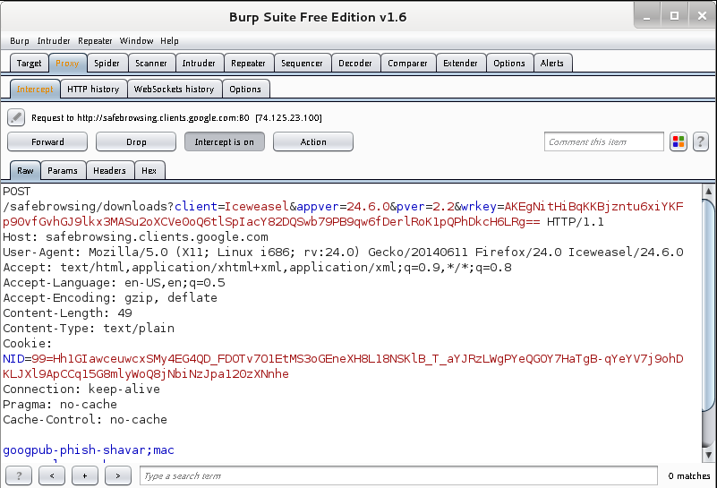Go to previous search match arrow
The height and width of the screenshot is (488, 717).
tap(52, 475)
